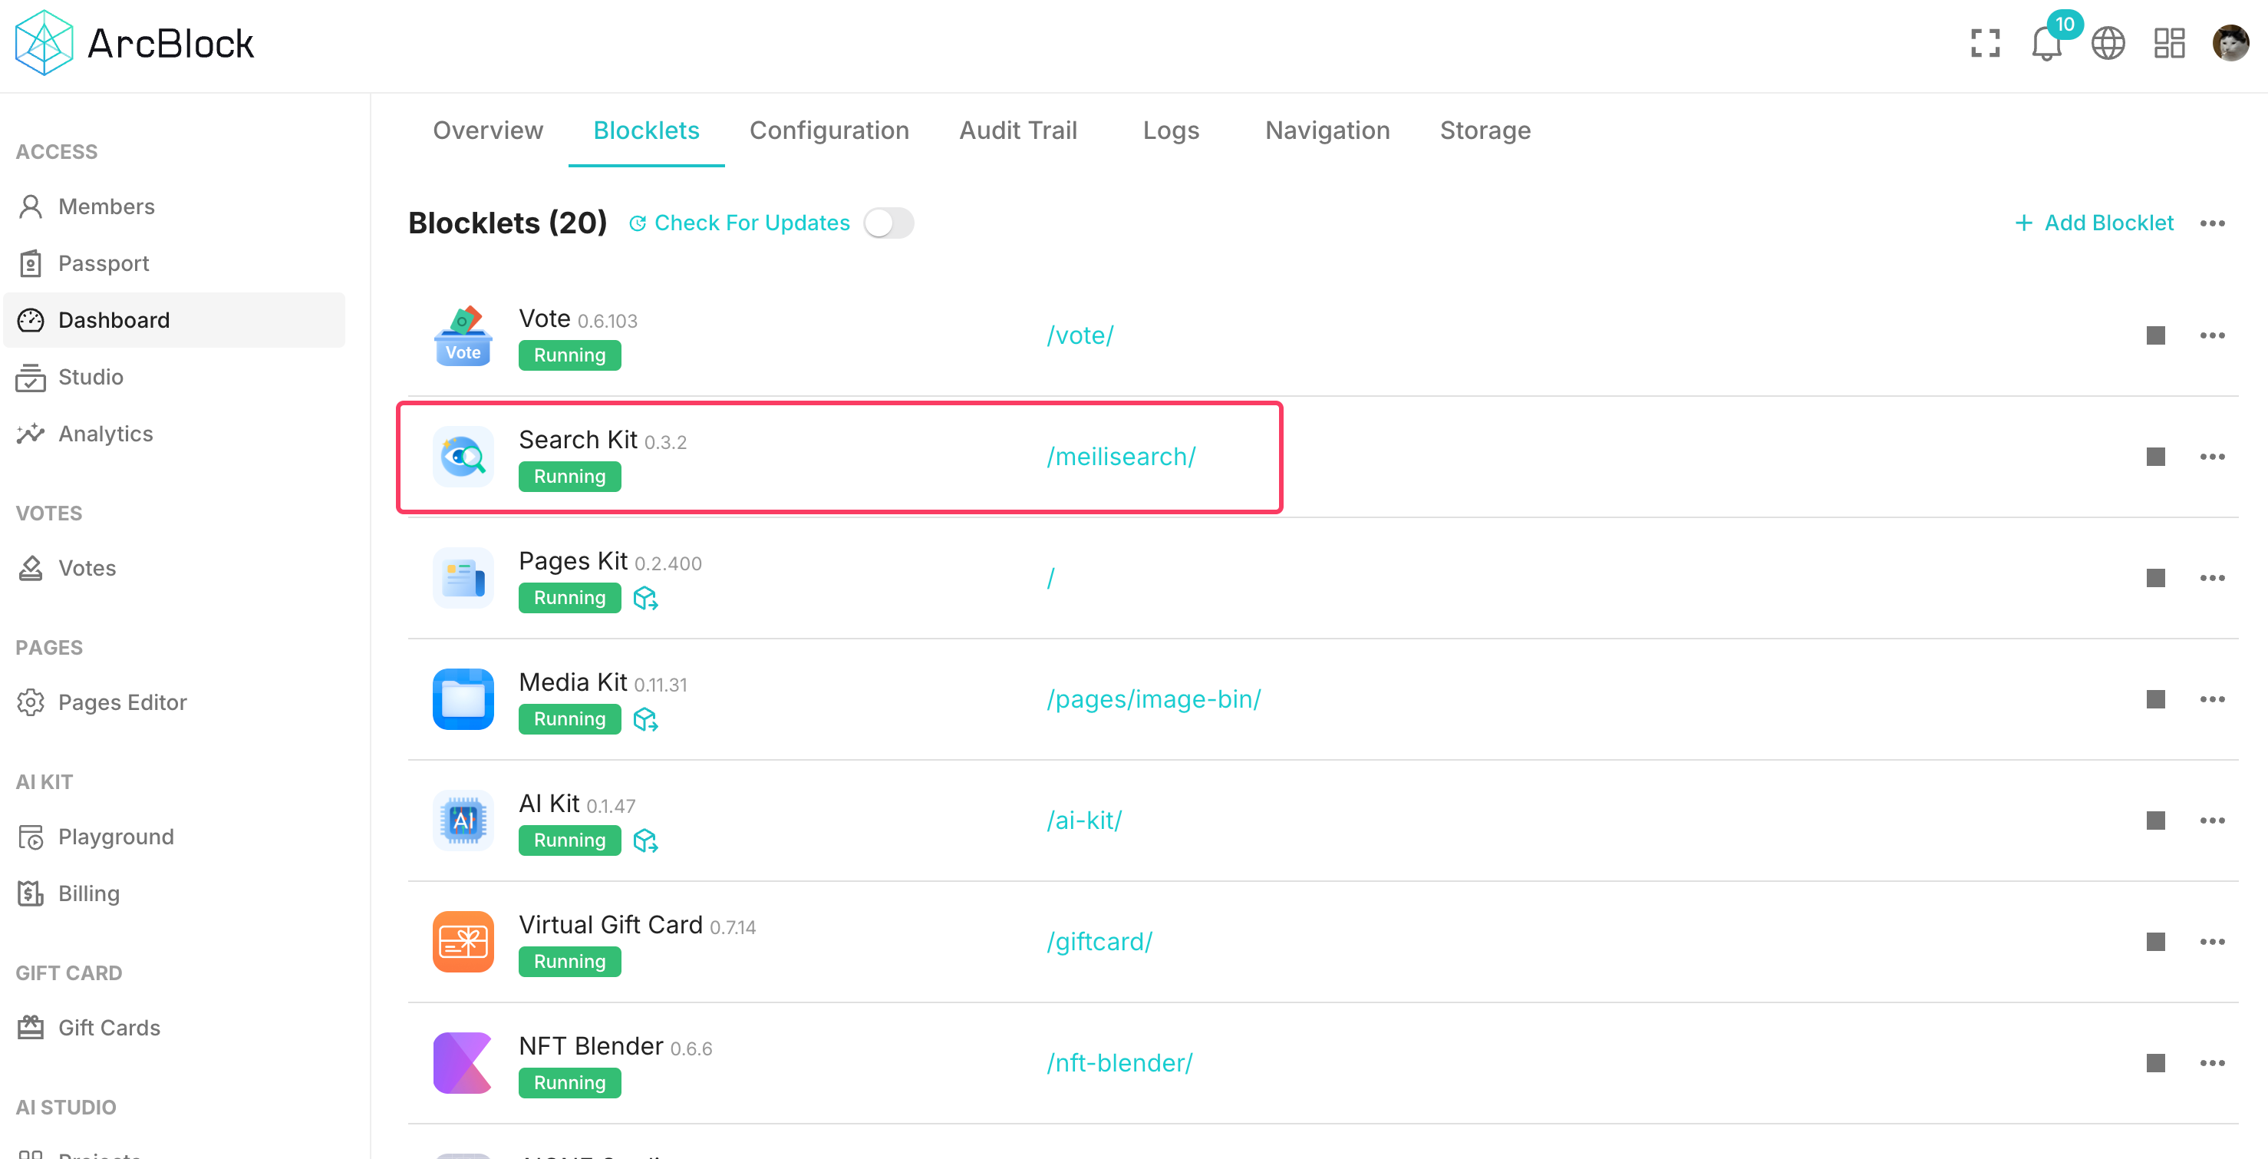Toggle the auto check updates switch

888,223
